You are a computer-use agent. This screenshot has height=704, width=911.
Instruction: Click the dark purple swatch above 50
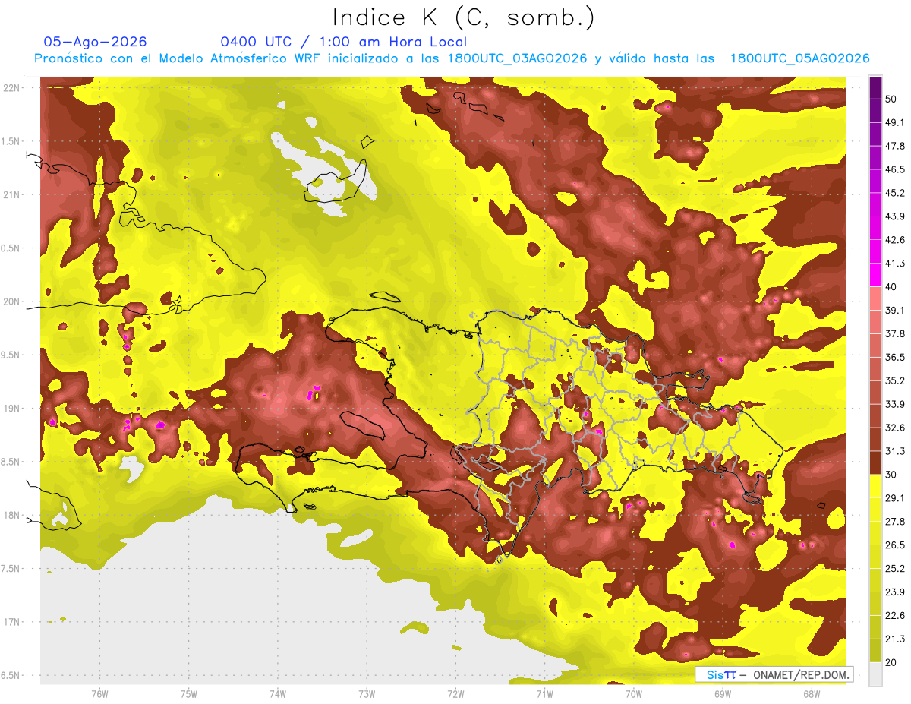876,89
